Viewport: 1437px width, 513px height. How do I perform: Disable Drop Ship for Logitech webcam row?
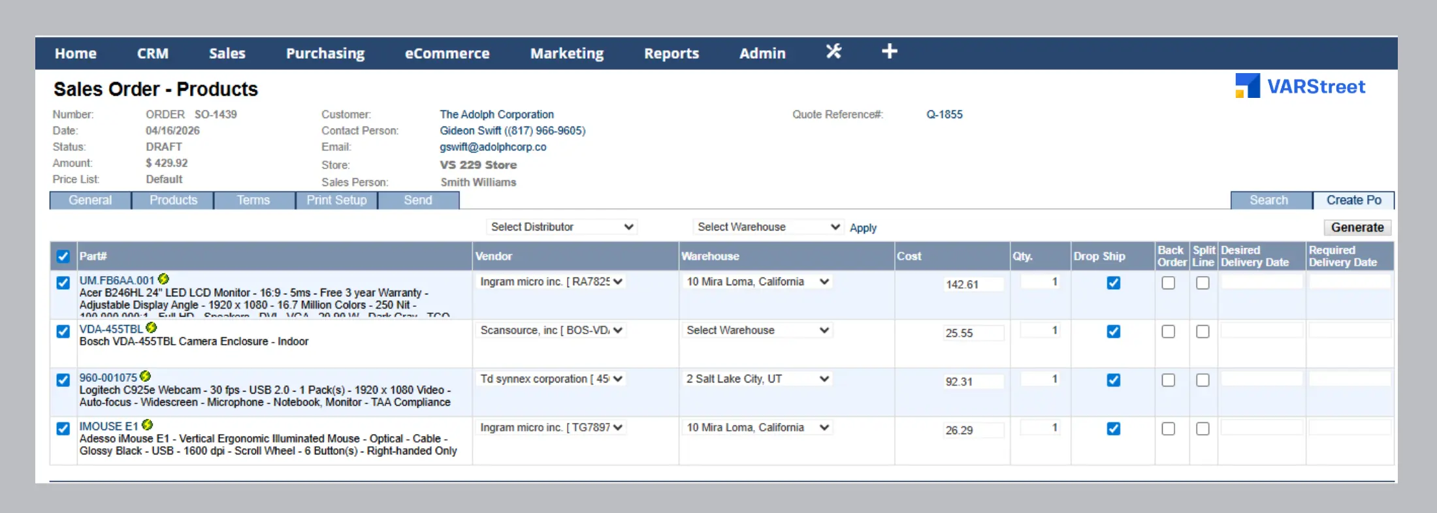1114,380
